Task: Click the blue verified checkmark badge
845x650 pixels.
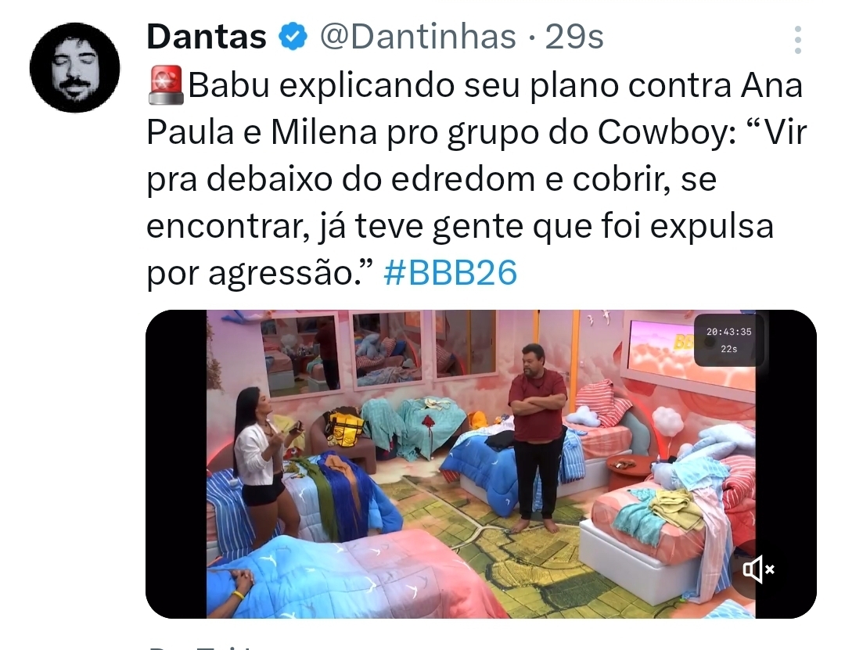Action: 293,37
